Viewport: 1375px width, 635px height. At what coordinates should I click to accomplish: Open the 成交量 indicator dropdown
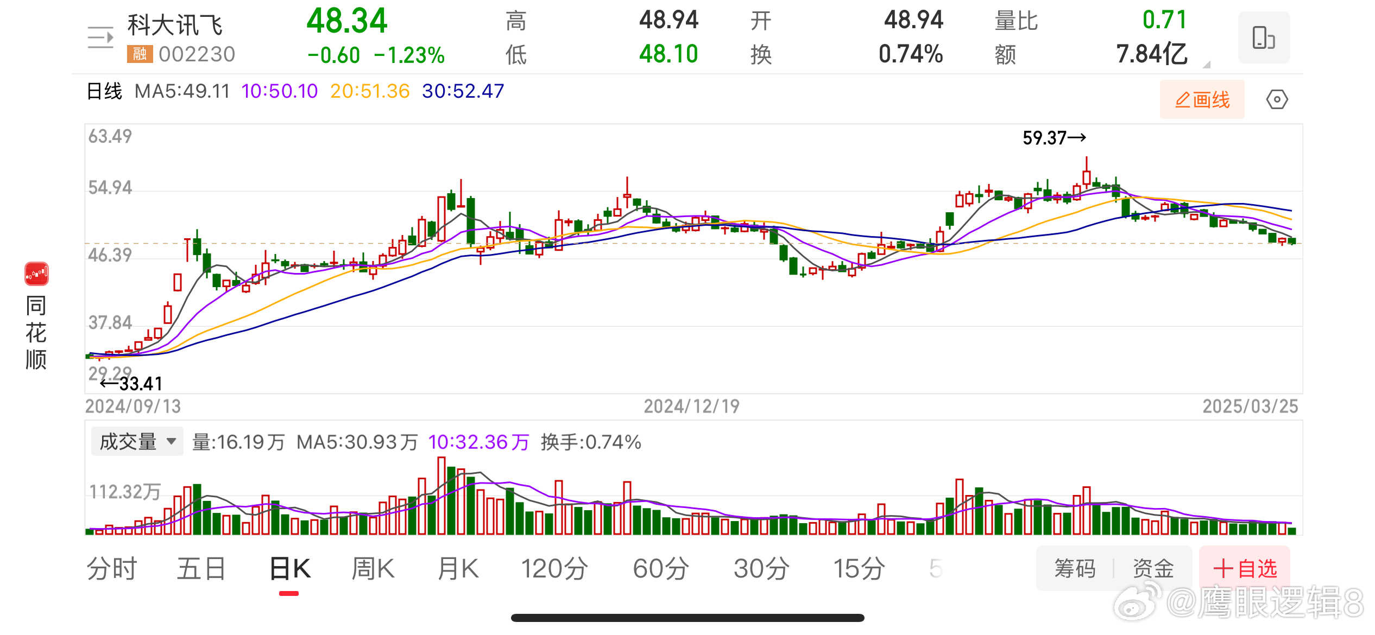click(x=137, y=442)
